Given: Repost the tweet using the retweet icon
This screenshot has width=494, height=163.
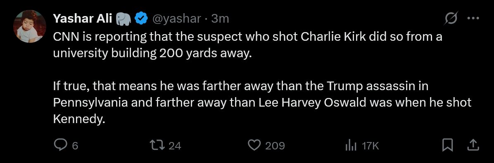Looking at the screenshot, I should (x=156, y=145).
